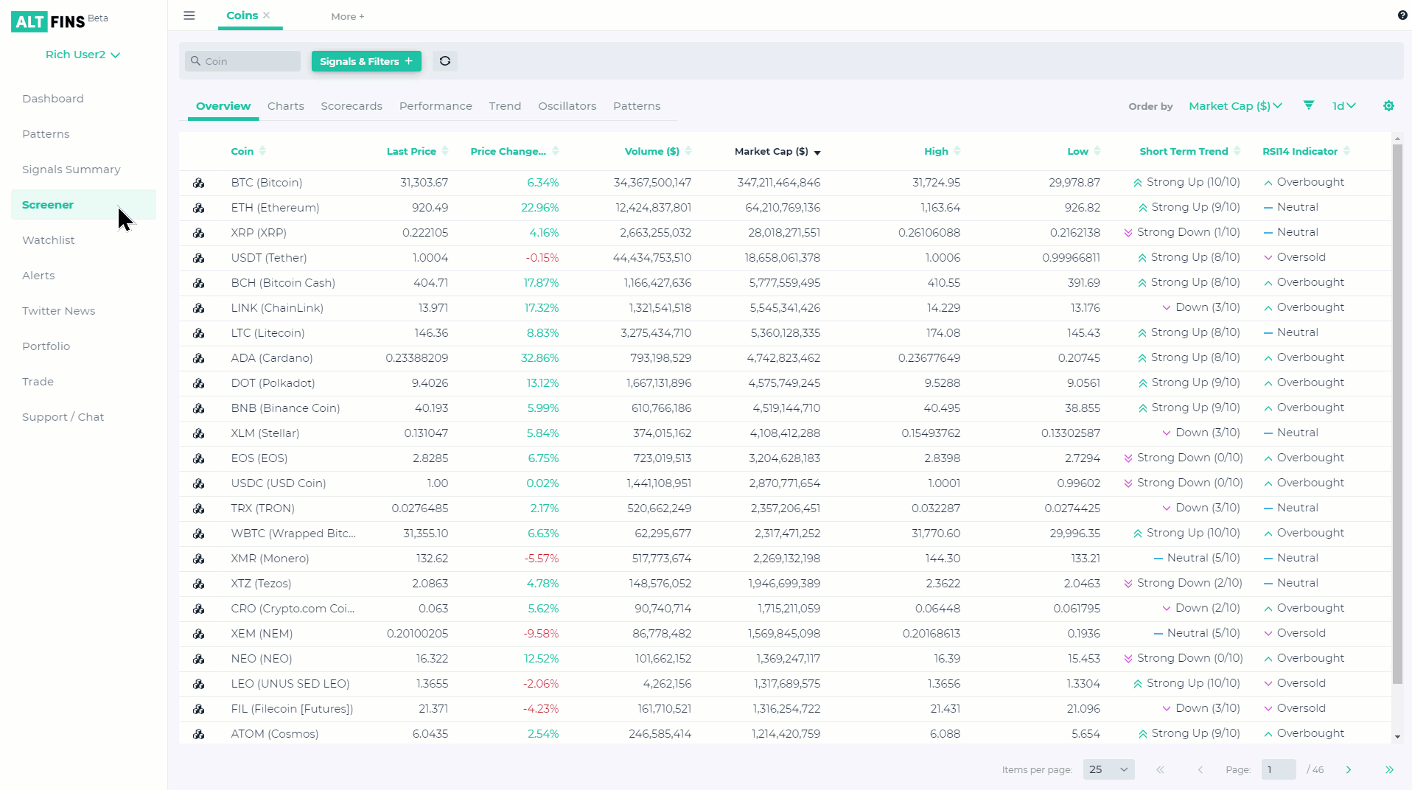Sort by Low column header
This screenshot has height=790, width=1412.
pyautogui.click(x=1083, y=151)
